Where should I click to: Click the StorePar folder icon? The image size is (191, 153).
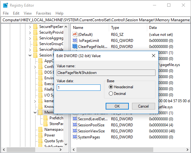pos(46,124)
